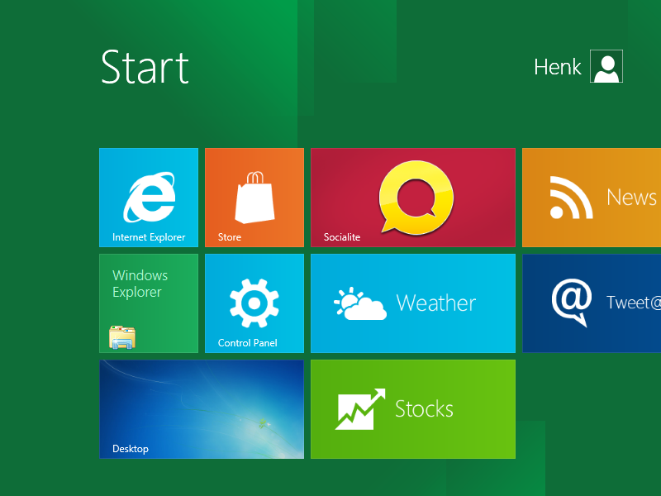Click the Start heading text
This screenshot has height=496, width=661.
pyautogui.click(x=145, y=69)
